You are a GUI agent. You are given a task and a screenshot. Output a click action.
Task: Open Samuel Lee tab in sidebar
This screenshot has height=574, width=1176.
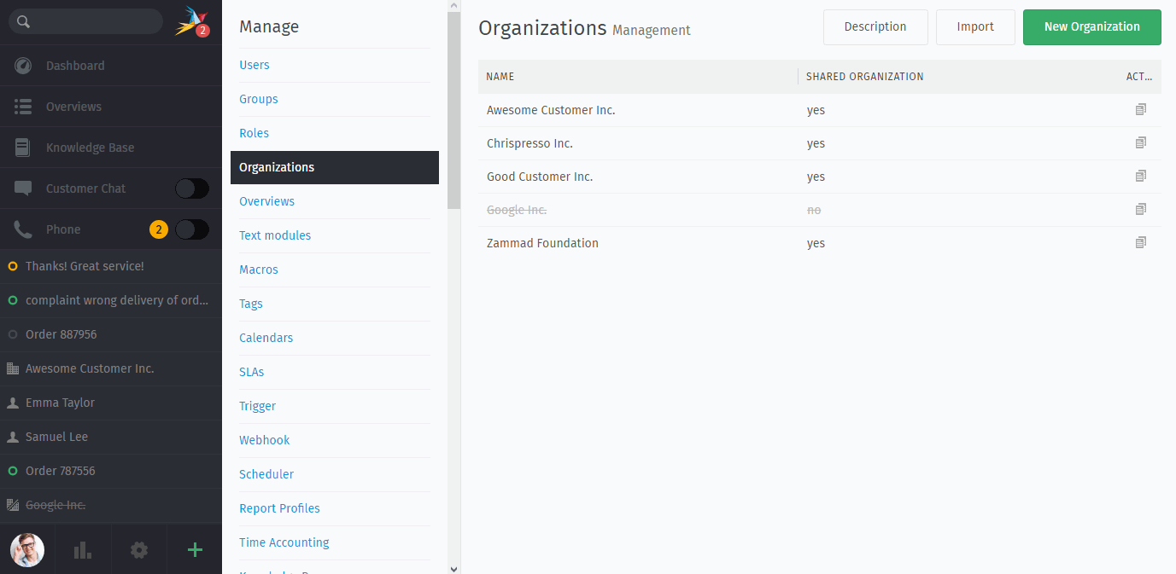[111, 437]
